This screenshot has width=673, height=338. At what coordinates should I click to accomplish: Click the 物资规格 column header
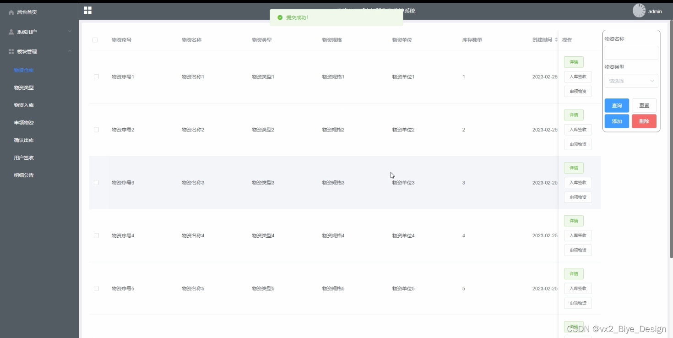332,40
